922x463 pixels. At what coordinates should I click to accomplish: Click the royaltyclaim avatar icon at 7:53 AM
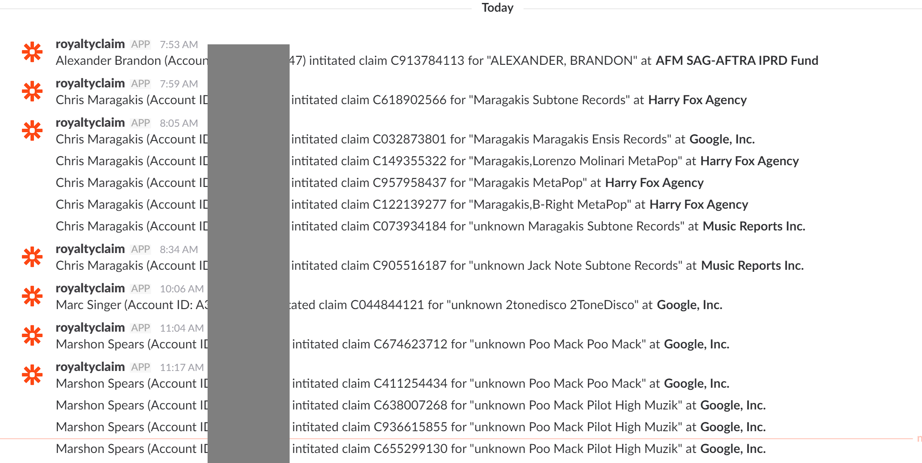pyautogui.click(x=32, y=52)
